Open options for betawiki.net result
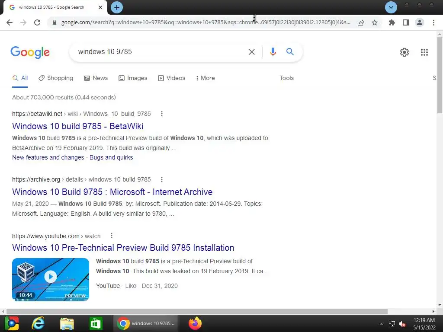443x332 pixels. (x=162, y=114)
